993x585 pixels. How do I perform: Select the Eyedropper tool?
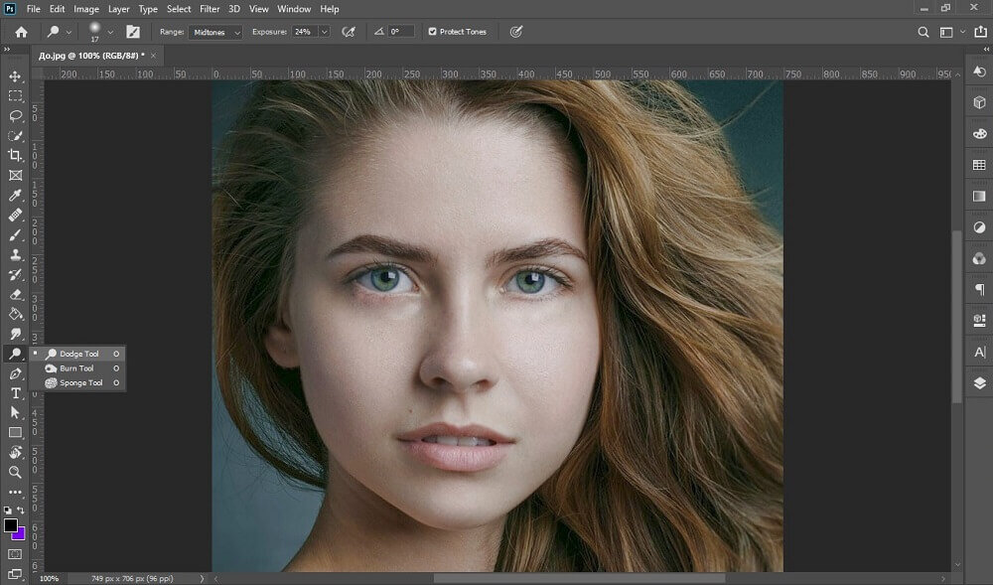point(15,195)
